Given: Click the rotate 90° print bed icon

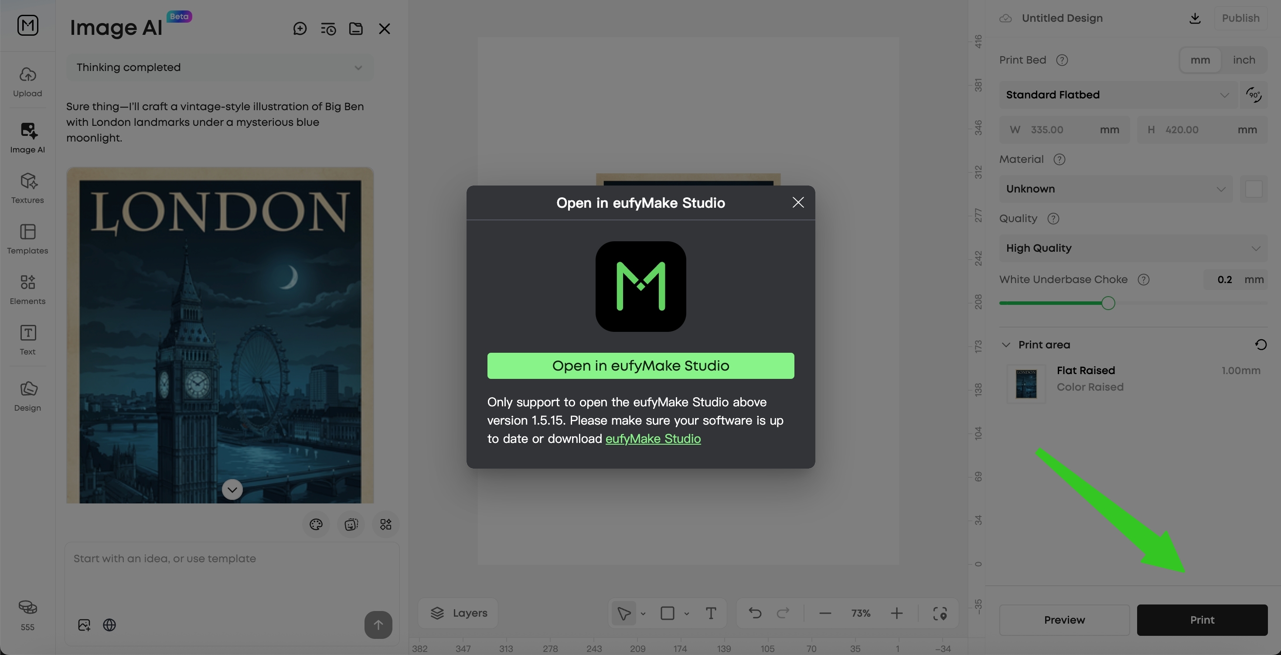Looking at the screenshot, I should coord(1254,95).
